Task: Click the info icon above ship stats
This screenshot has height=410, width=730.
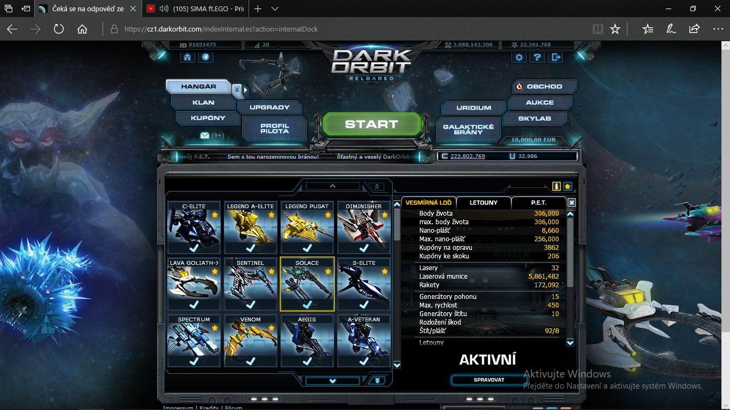Action: 556,186
